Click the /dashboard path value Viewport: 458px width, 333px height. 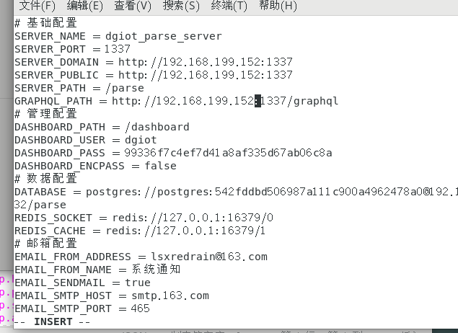[x=157, y=127]
